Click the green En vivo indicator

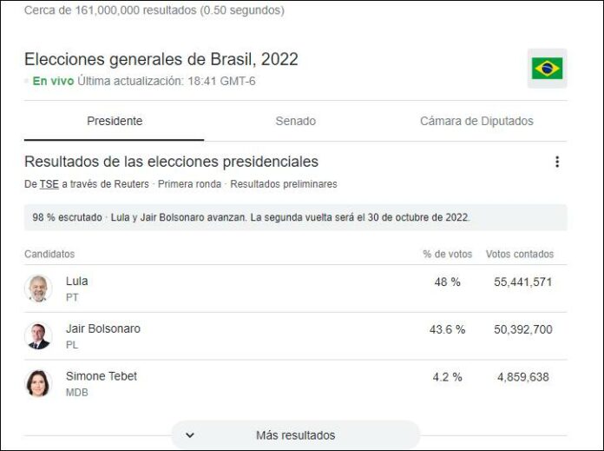tap(53, 81)
